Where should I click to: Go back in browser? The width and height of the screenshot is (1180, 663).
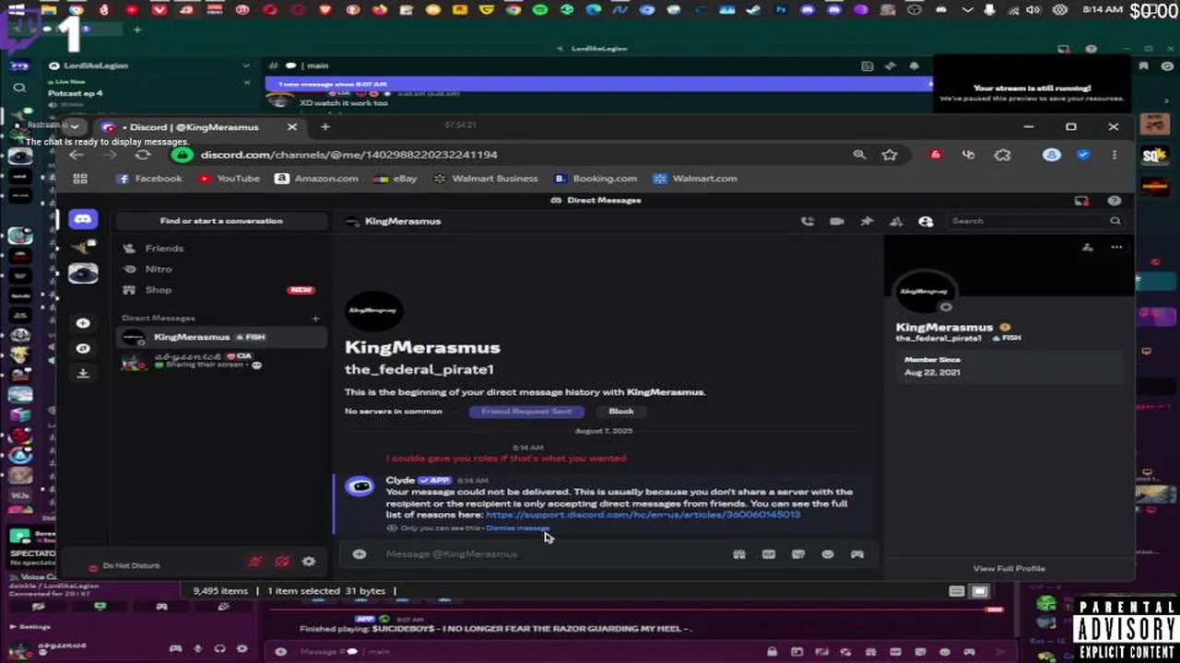pos(77,155)
